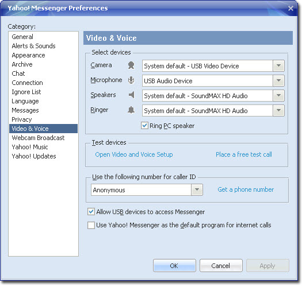This screenshot has width=302, height=287.
Task: Click the Open Video and Voice Setup link
Action: [134, 154]
